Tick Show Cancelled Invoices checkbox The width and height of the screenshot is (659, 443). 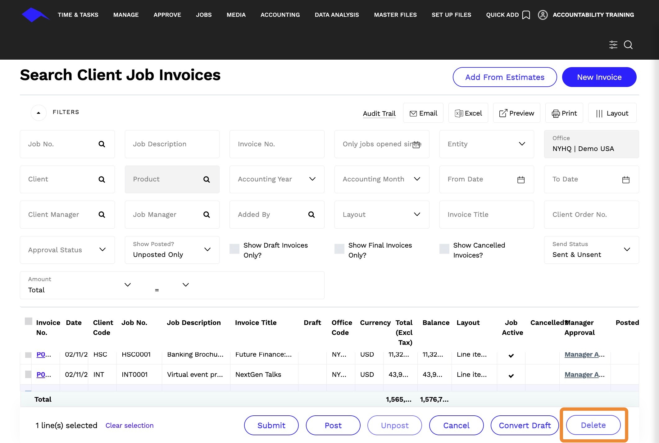pos(444,249)
